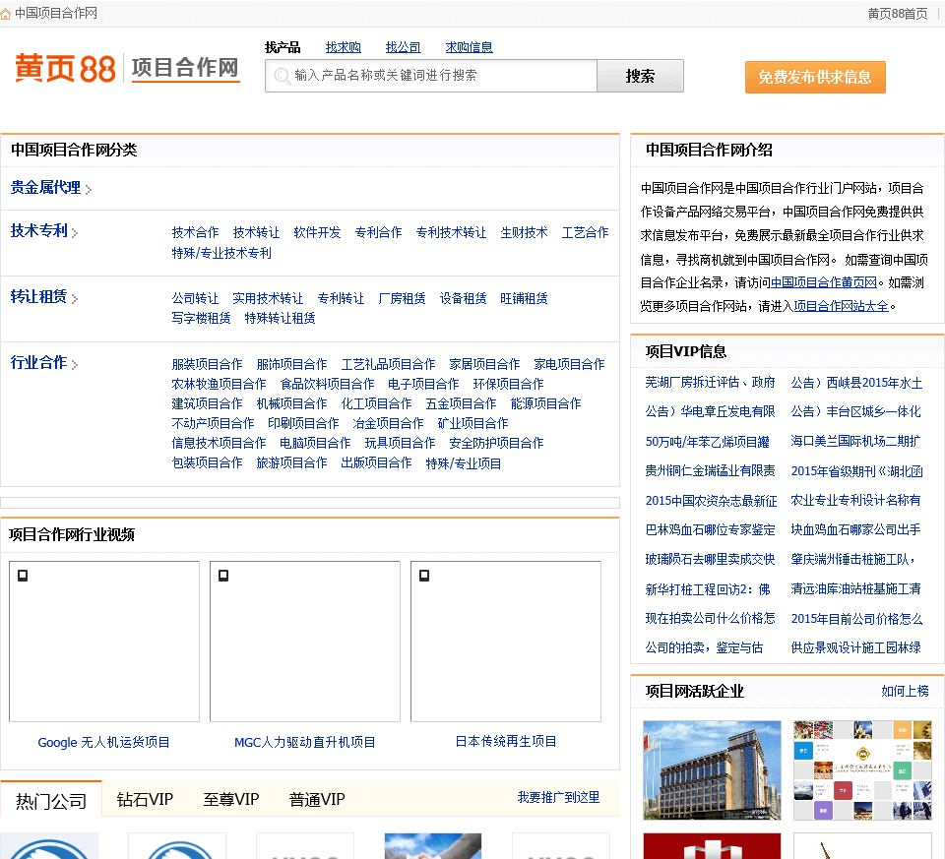
Task: Open the 软件开发 link
Action: pyautogui.click(x=317, y=232)
